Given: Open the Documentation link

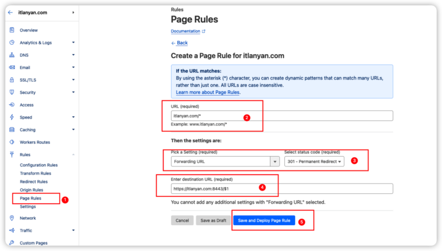Looking at the screenshot, I should (x=185, y=31).
